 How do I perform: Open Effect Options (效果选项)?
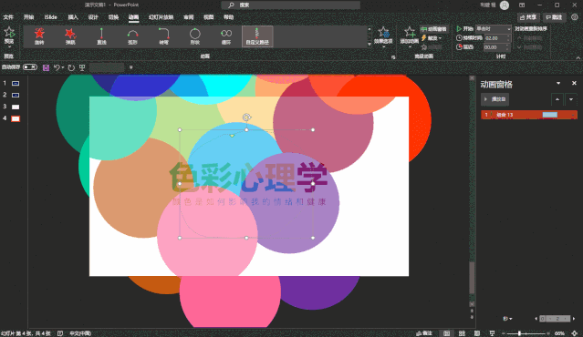tap(383, 36)
